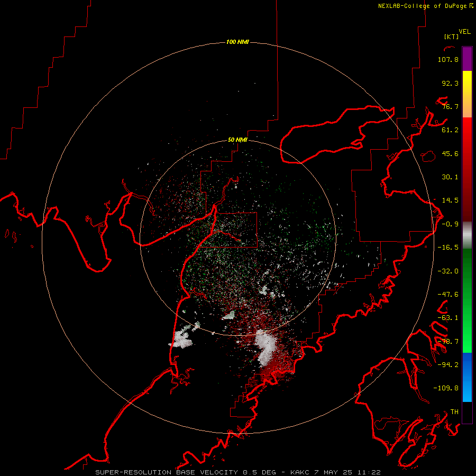Pick the dark TH segment at color bar bottom

click(467, 413)
